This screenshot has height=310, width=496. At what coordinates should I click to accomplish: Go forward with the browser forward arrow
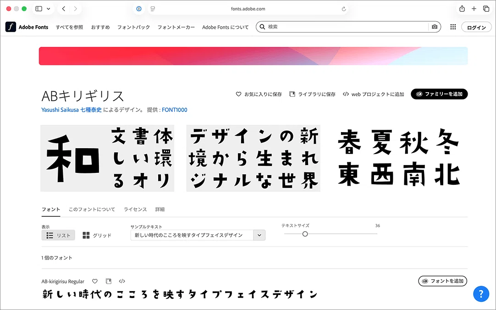coord(75,9)
